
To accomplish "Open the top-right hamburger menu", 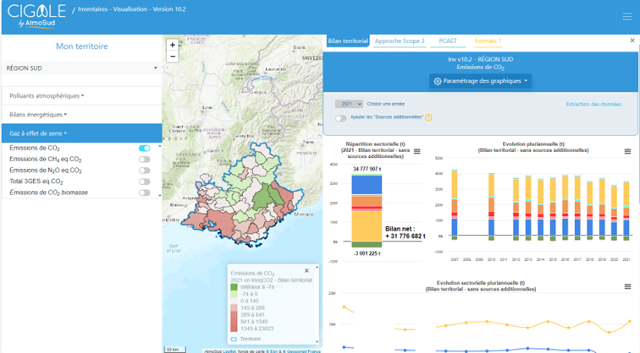I will 627,16.
